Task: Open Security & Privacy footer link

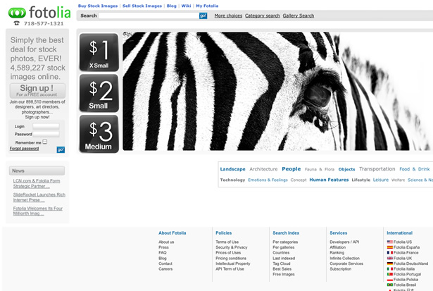Action: click(x=232, y=247)
